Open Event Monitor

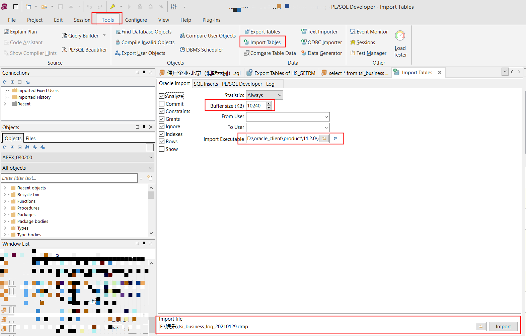point(369,32)
